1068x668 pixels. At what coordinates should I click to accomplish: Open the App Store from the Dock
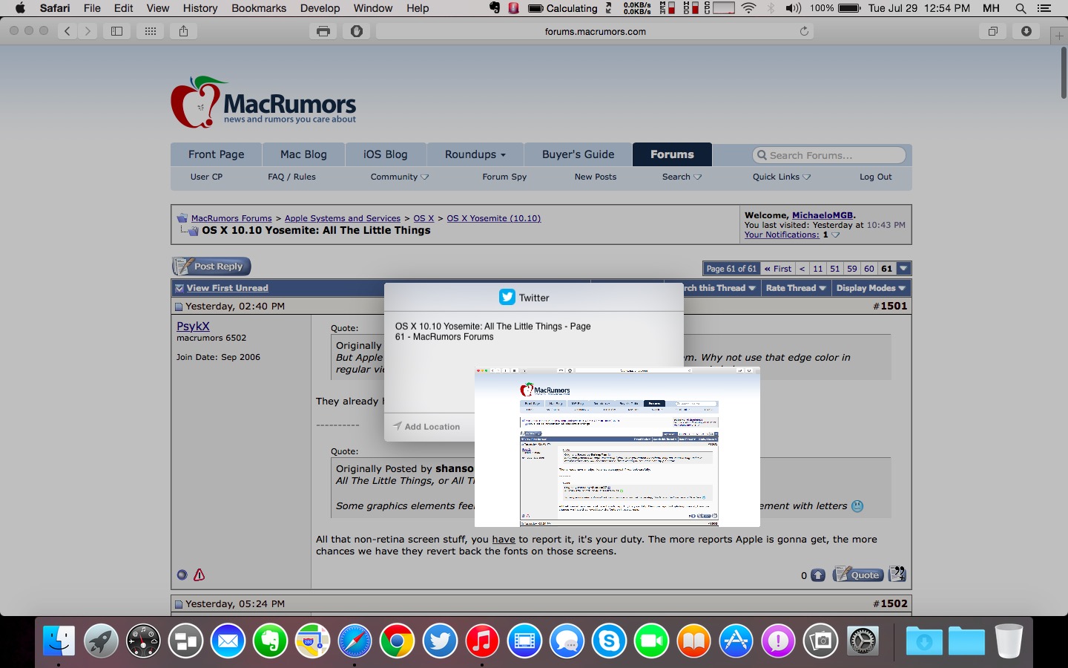736,641
